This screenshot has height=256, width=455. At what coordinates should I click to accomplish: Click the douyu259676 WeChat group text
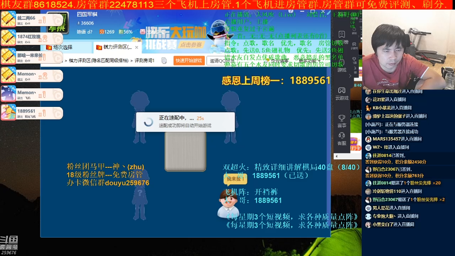coord(107,183)
